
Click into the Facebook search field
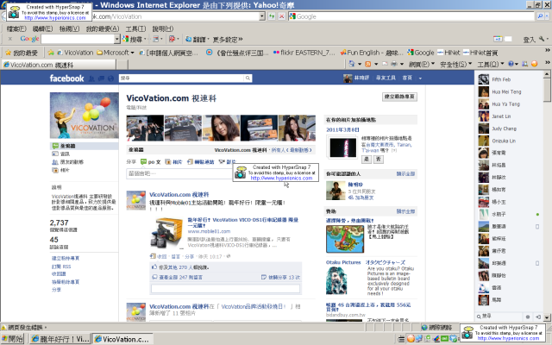(182, 78)
